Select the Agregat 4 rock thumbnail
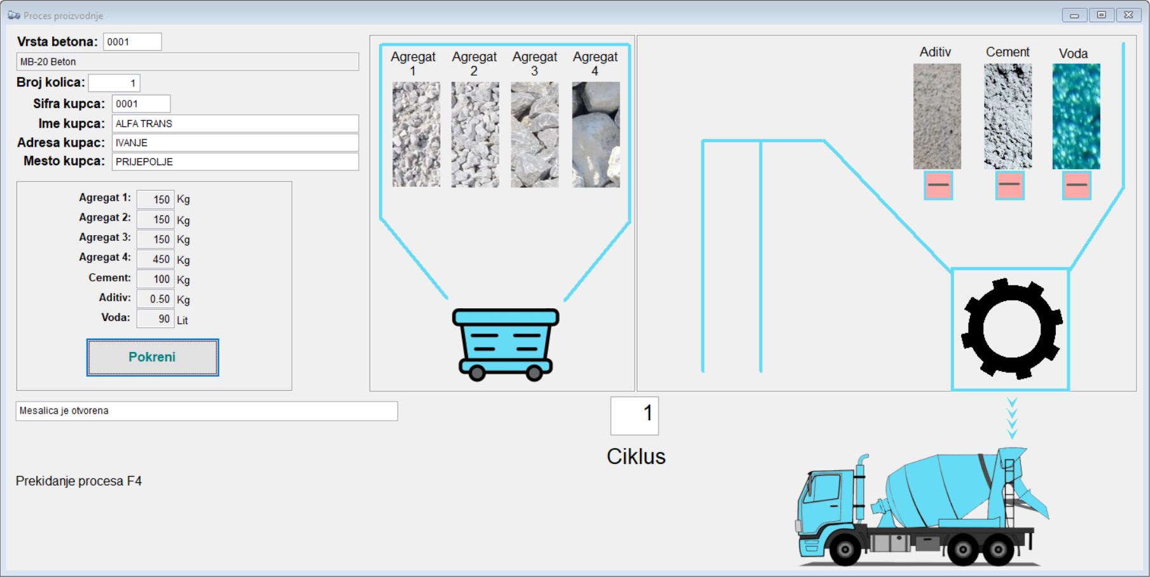This screenshot has width=1150, height=577. tap(595, 134)
